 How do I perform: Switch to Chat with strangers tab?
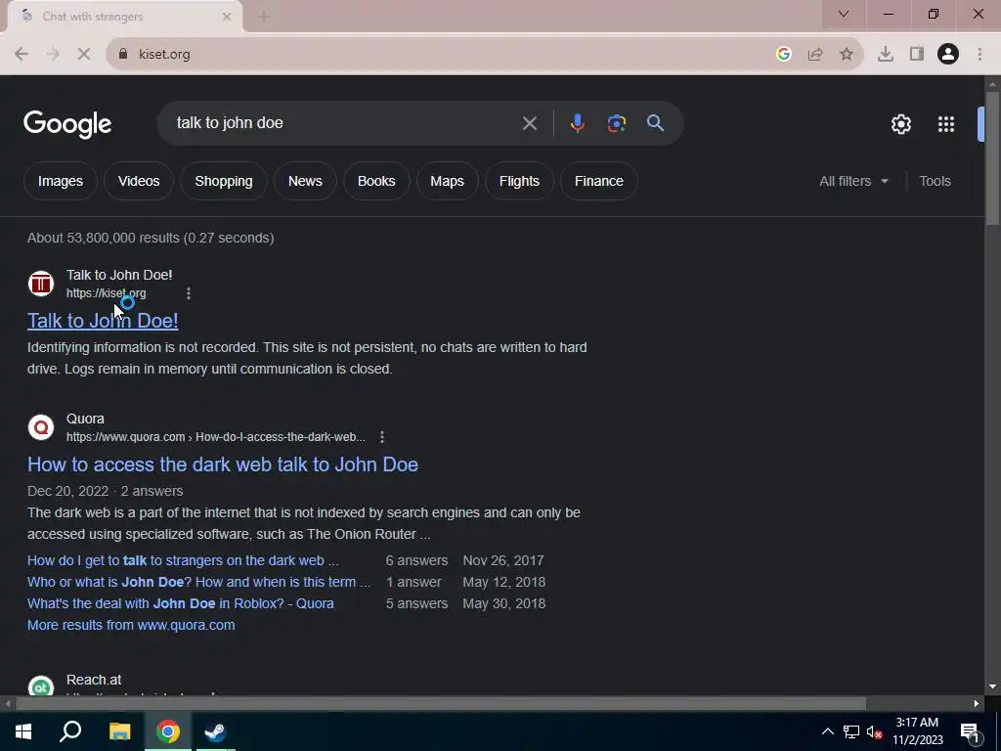click(x=124, y=17)
